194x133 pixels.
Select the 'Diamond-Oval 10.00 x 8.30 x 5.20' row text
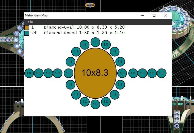84,27
